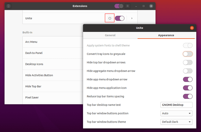The width and height of the screenshot is (201, 132).
Task: Open Top bar window buttons theme dropdown
Action: point(176,122)
